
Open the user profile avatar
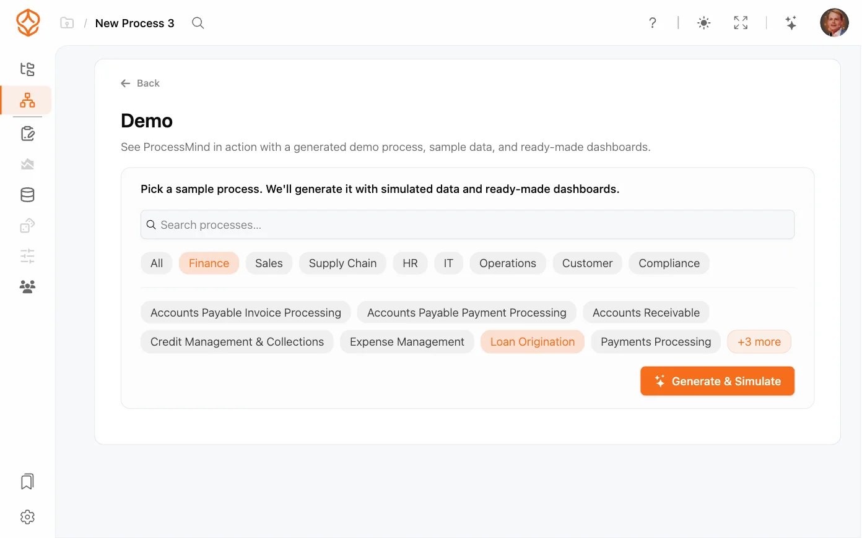pos(834,23)
